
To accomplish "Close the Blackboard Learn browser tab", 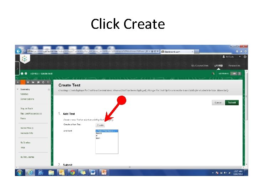I will [x=192, y=52].
